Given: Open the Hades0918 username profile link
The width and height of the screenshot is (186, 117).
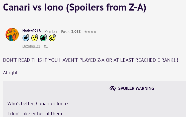Looking at the screenshot, I should pyautogui.click(x=32, y=31).
